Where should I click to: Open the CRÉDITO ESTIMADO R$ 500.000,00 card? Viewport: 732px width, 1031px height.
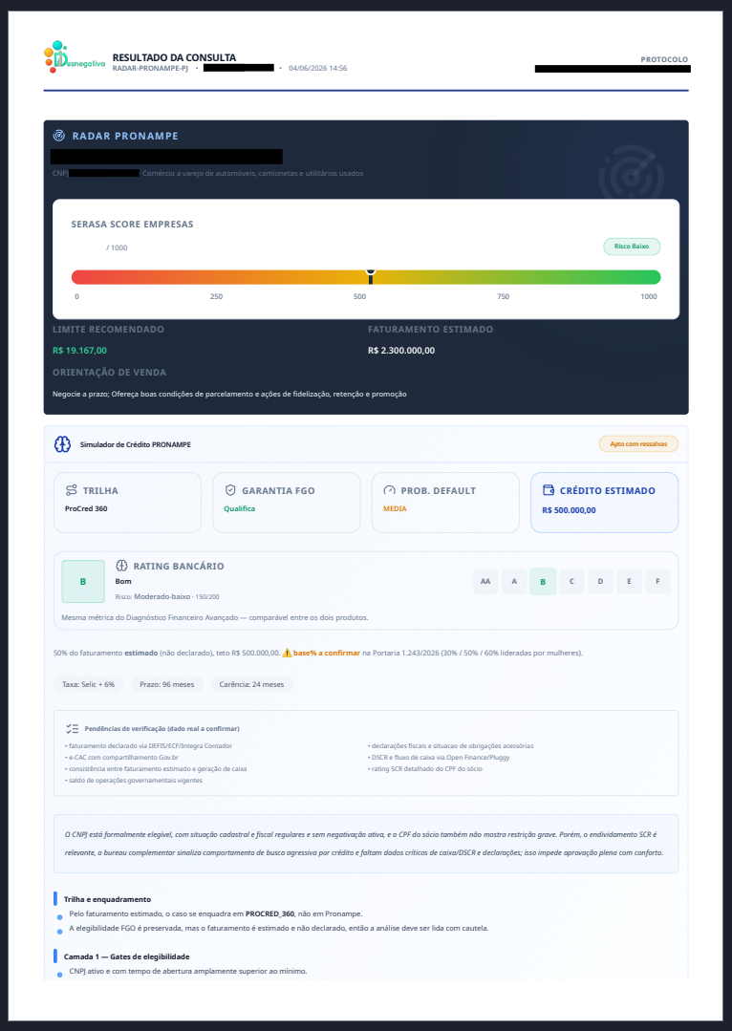click(x=604, y=503)
